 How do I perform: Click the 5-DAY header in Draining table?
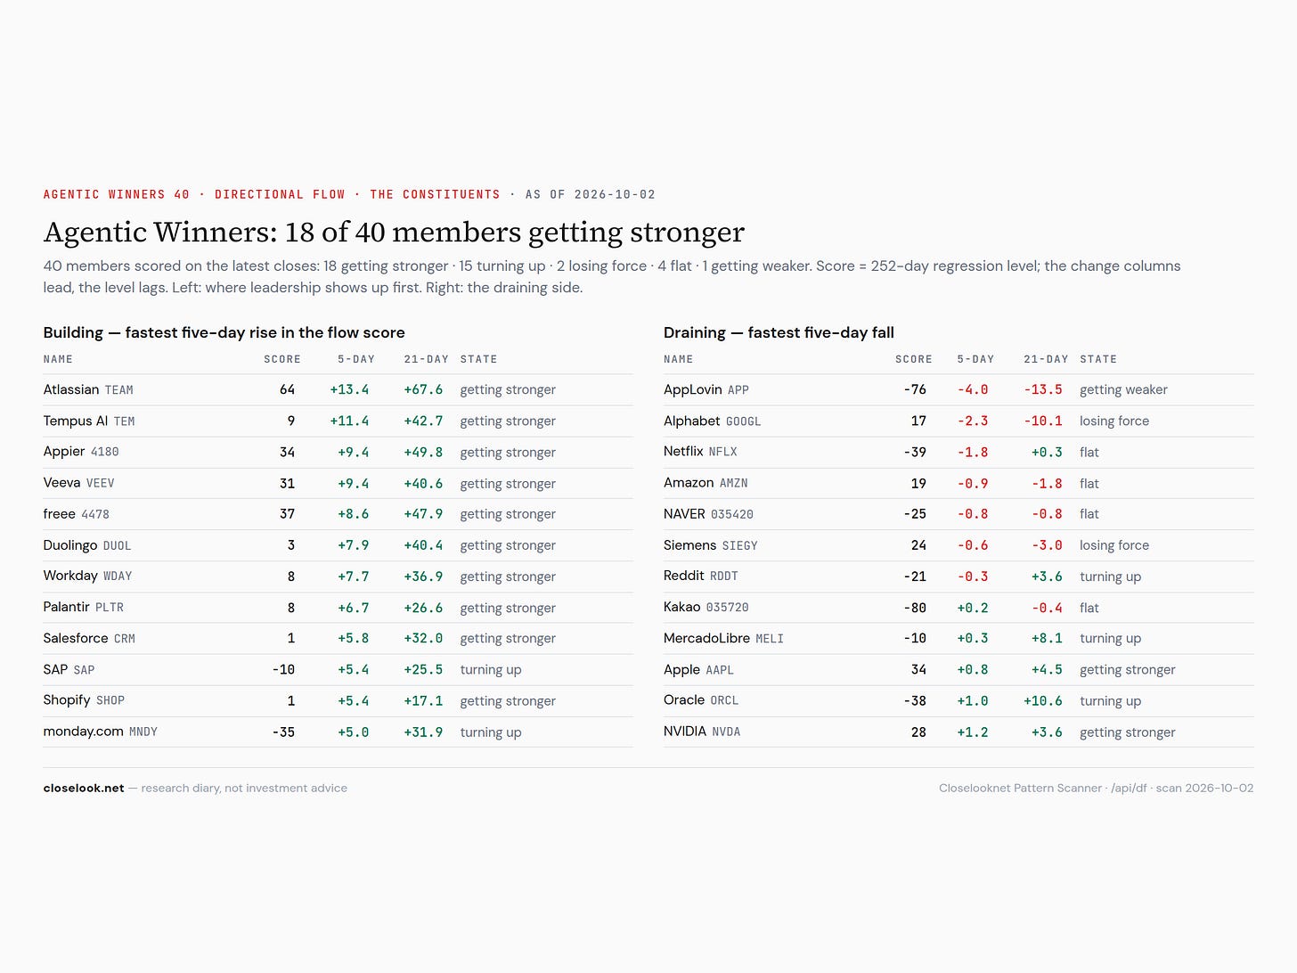975,359
